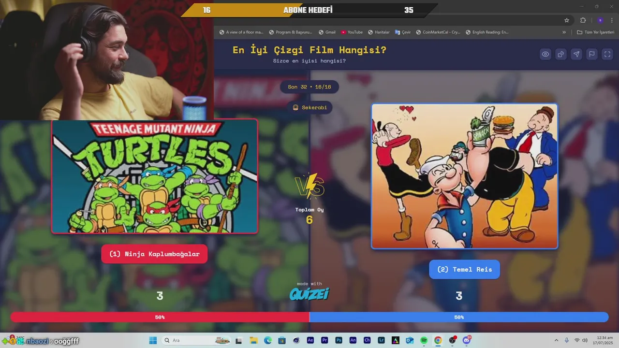Click the quiz title 'En İyi Çizgi Film Hangisi?'
Screen dimensions: 619x348
pyautogui.click(x=309, y=50)
